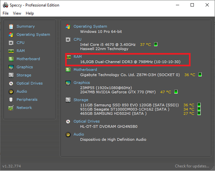Click the Peripherals mouse icon in sidebar
This screenshot has height=171, width=215.
tap(11, 99)
